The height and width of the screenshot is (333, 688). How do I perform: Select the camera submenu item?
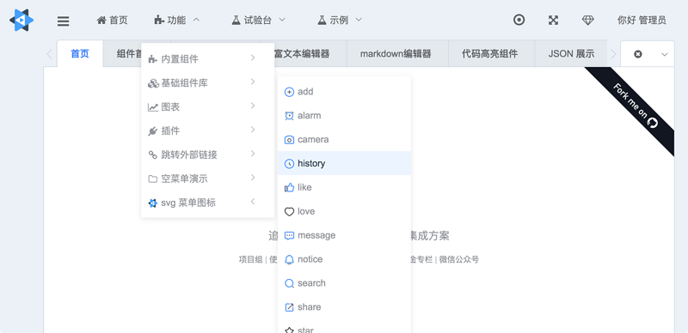coord(344,139)
